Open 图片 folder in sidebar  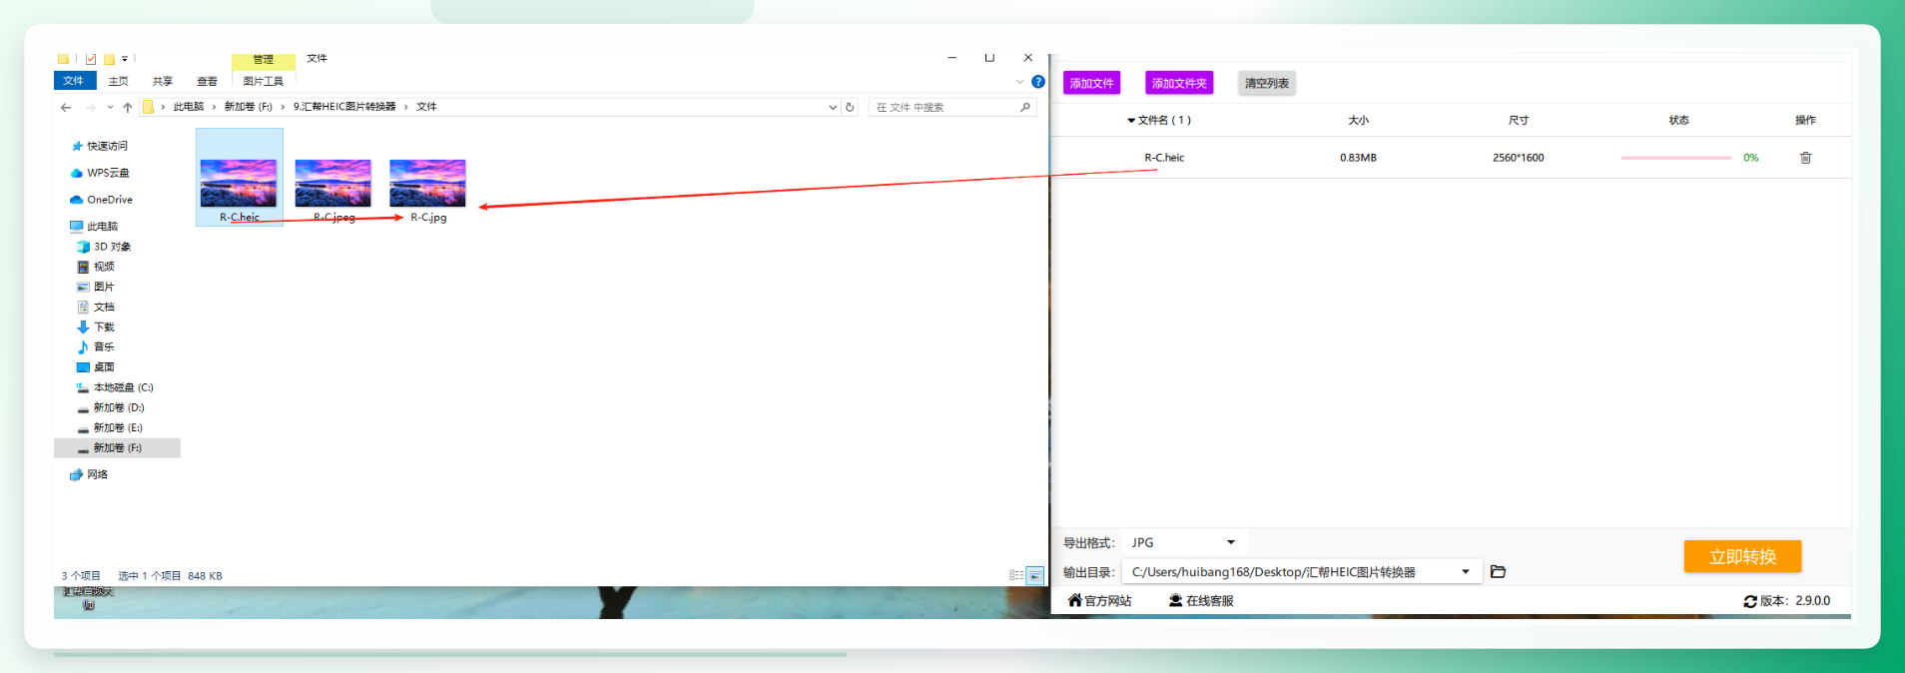[x=96, y=287]
